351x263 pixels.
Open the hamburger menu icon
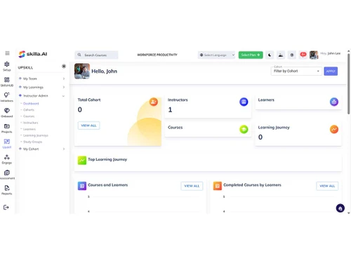click(x=7, y=53)
